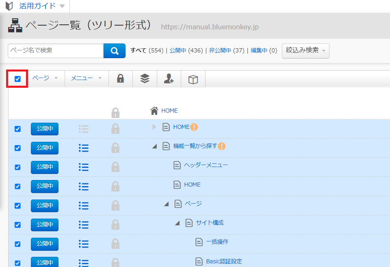Uncheck the checkbox for ヘッダーメニュー row

click(x=17, y=167)
